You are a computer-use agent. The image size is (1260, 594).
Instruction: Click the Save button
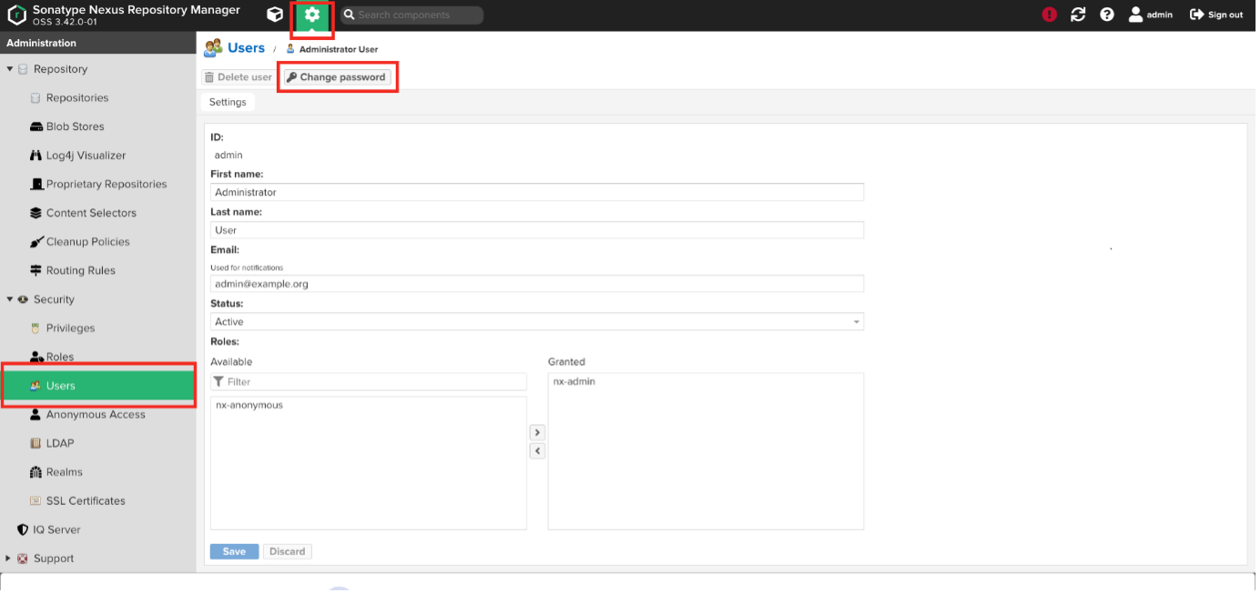click(x=234, y=551)
